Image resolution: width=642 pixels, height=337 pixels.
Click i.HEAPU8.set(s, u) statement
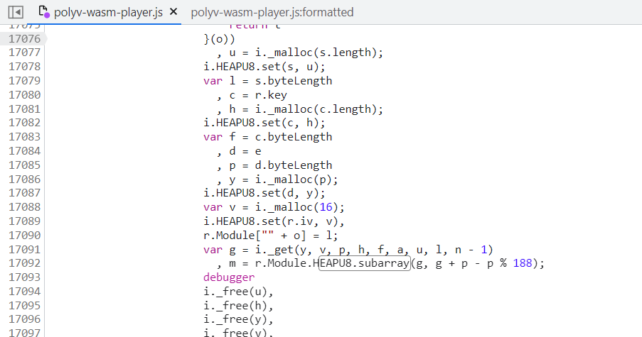(264, 67)
